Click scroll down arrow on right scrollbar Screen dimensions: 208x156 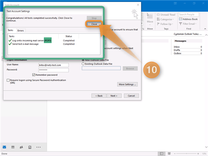[206, 147]
